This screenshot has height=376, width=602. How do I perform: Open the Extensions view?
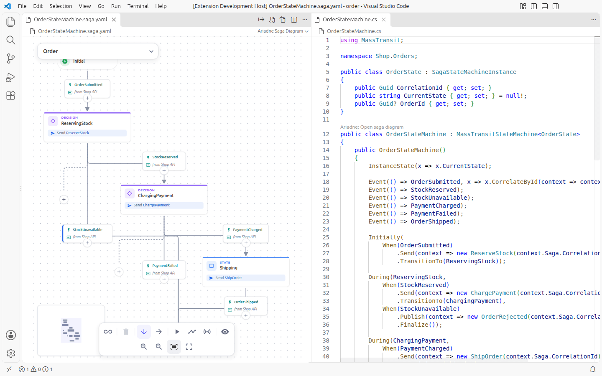[x=11, y=95]
